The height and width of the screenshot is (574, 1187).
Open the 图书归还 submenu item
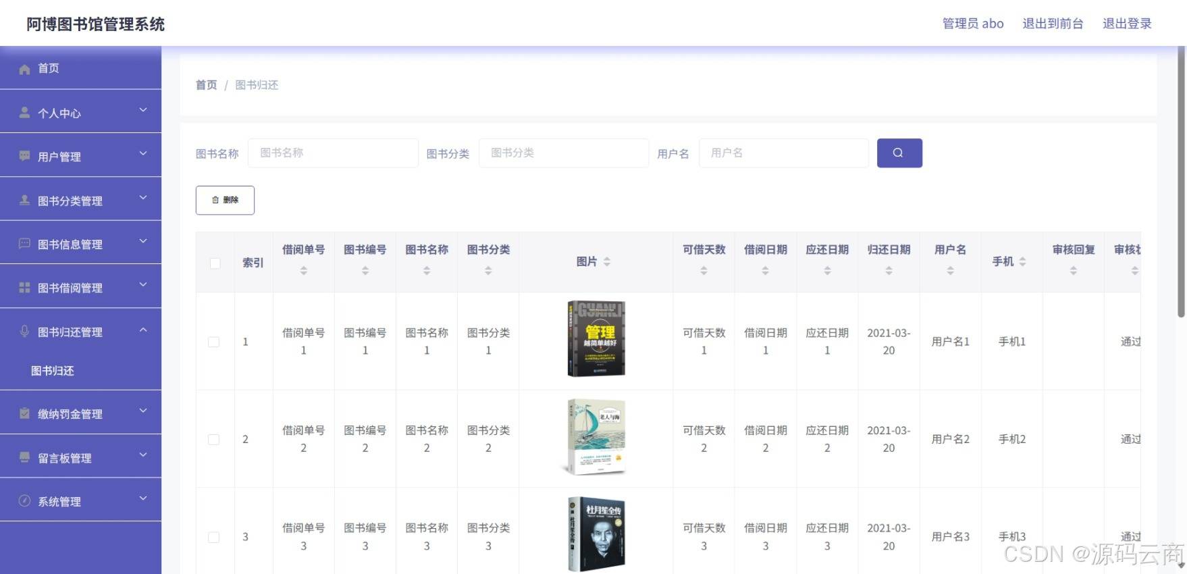click(x=53, y=371)
